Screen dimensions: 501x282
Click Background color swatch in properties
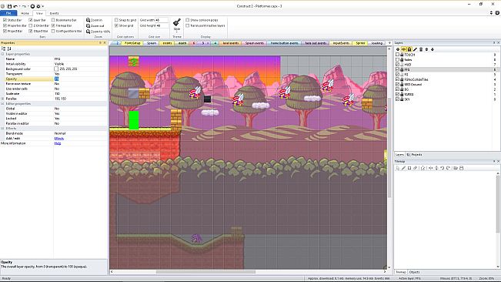point(56,69)
